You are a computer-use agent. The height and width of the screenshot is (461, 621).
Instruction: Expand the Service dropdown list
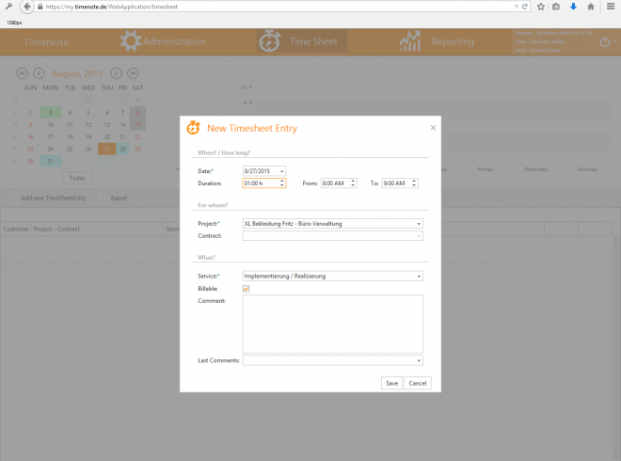tap(419, 277)
